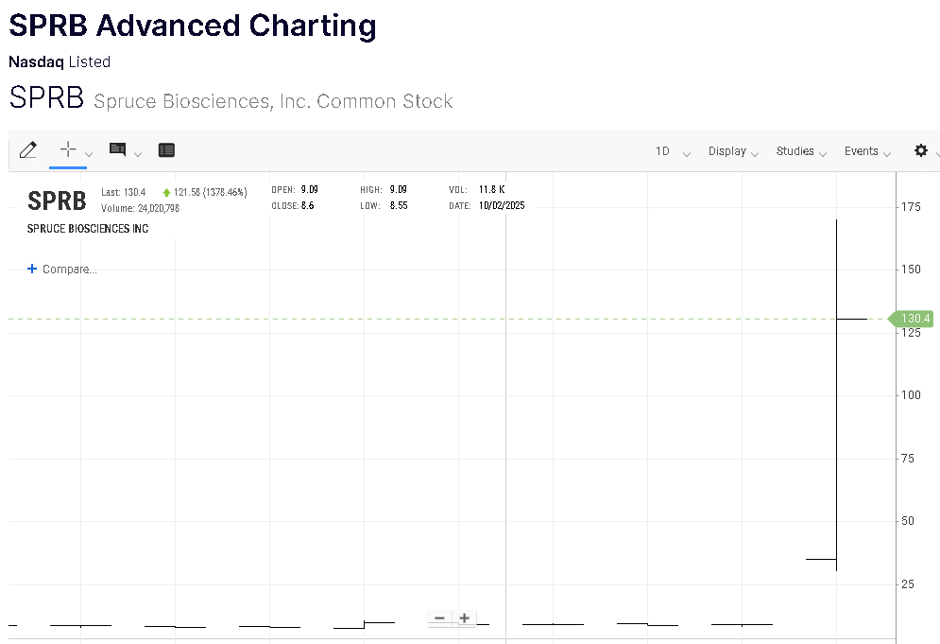Click the annotation comment icon
Screen dimensions: 940x644
point(117,149)
